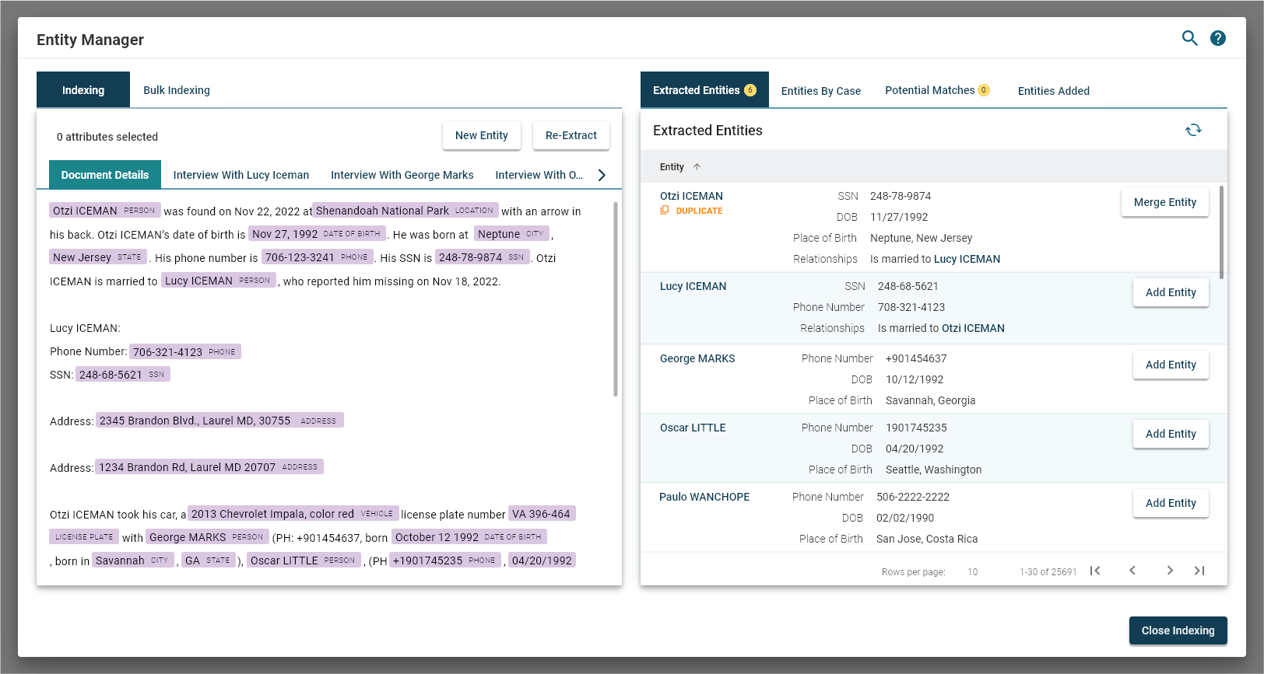Select the 2013 Chevrolet Impala VEHICLE tag

(293, 514)
